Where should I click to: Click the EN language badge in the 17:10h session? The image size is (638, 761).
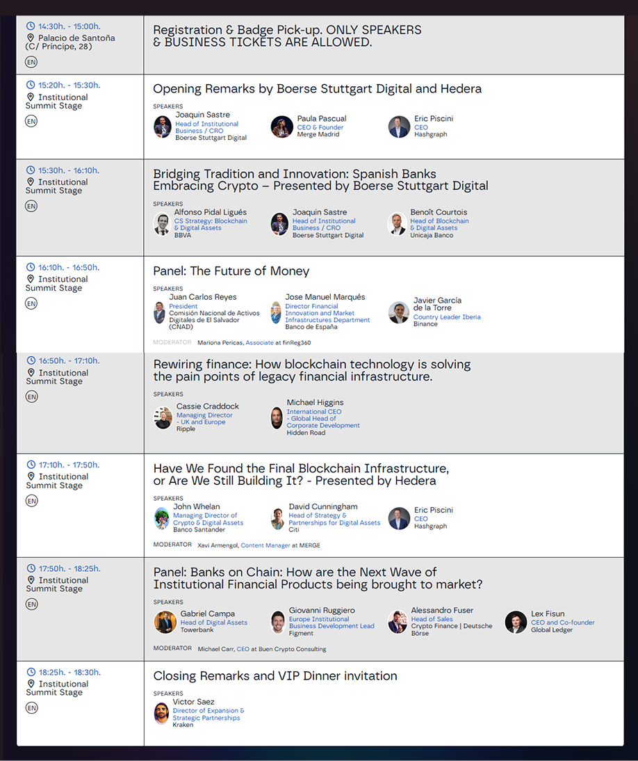point(31,501)
